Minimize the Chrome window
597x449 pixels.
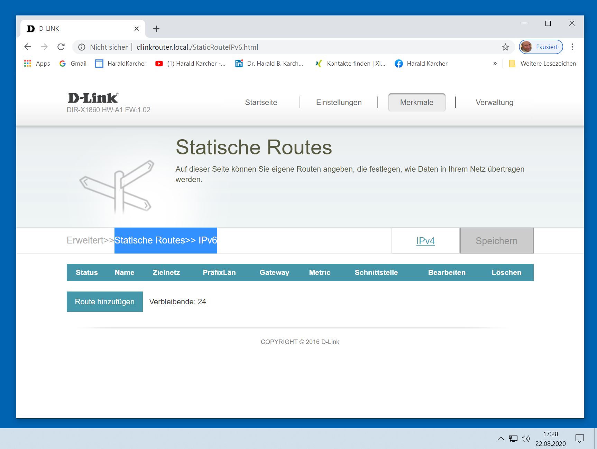pyautogui.click(x=524, y=23)
